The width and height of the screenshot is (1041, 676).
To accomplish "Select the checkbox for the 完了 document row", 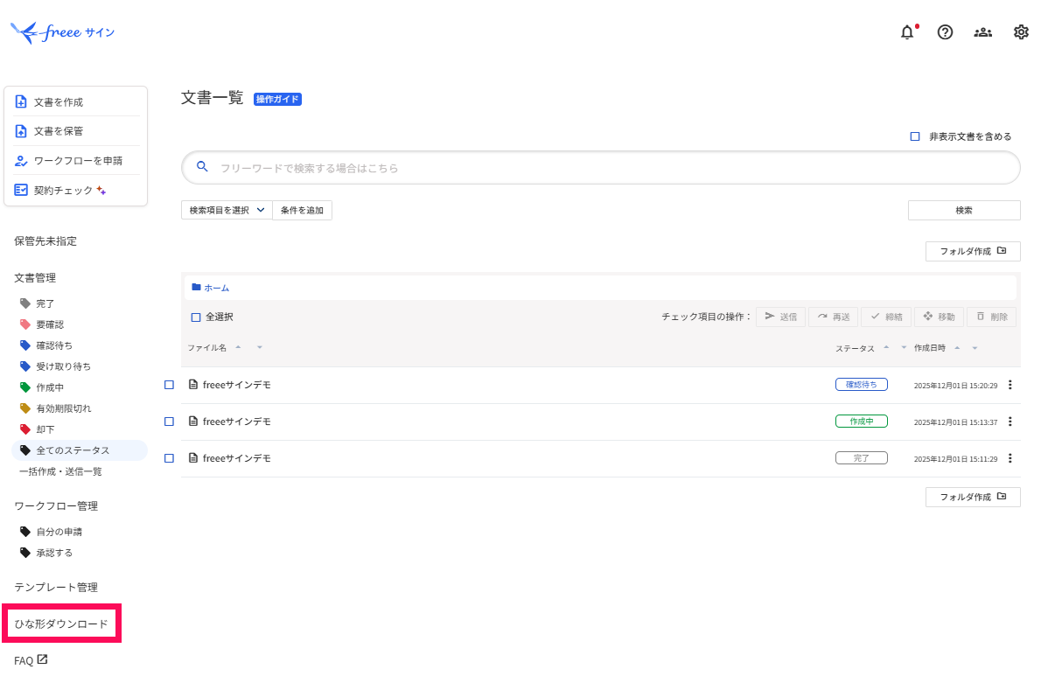I will (x=170, y=457).
